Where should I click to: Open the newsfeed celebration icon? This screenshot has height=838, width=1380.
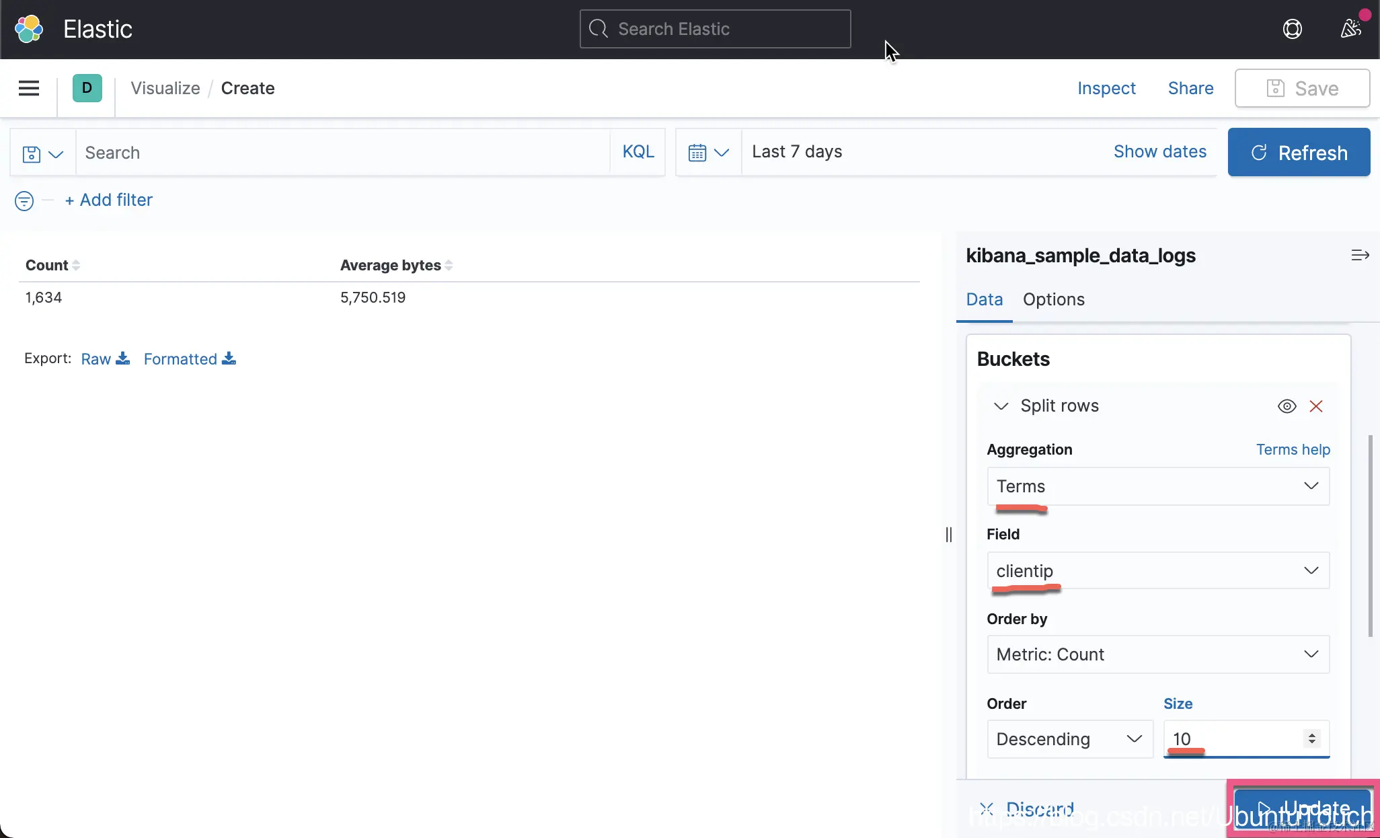pyautogui.click(x=1350, y=29)
